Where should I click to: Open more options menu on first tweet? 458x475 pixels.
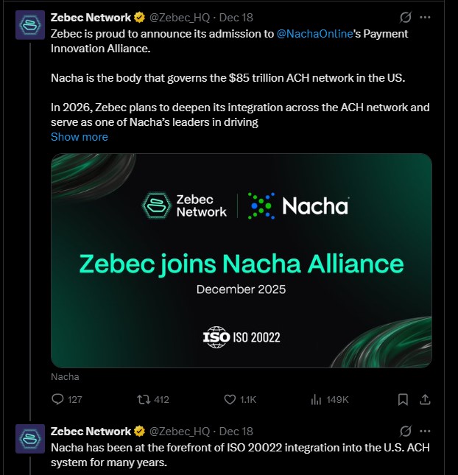tap(425, 17)
